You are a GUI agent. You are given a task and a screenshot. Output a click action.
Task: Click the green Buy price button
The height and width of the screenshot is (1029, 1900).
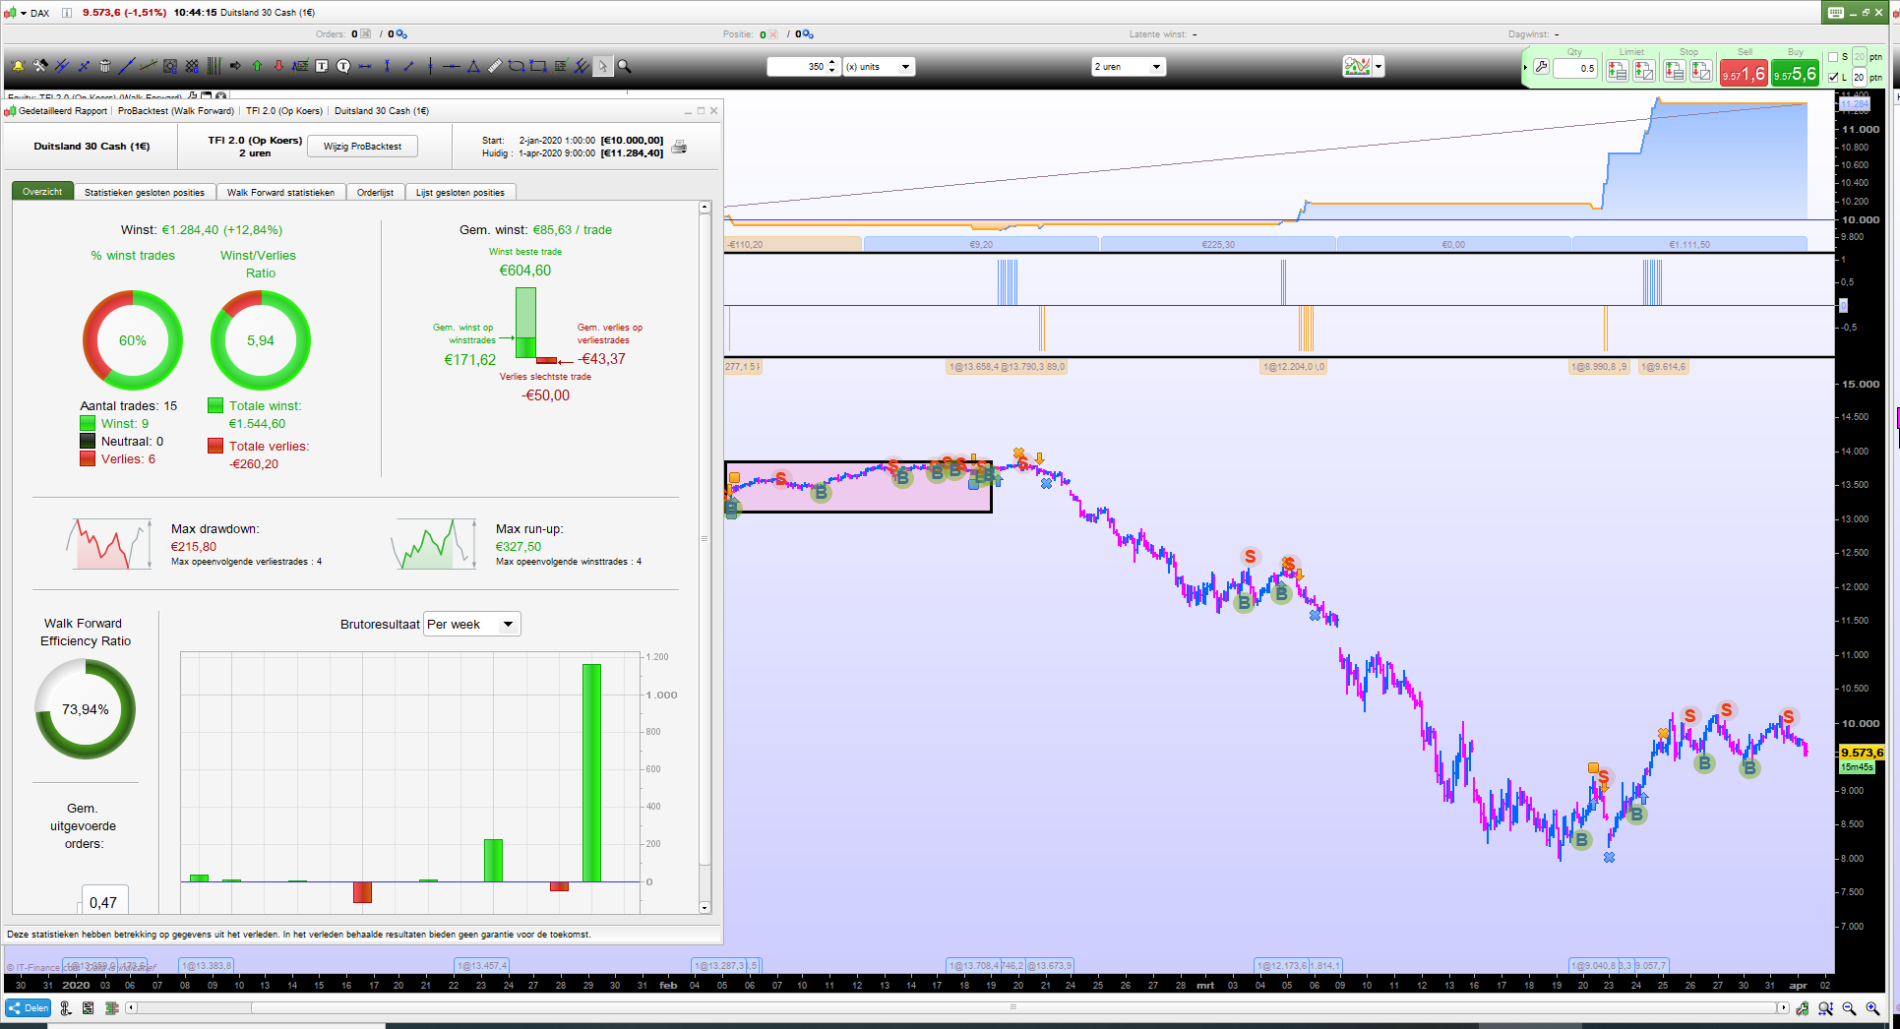(x=1795, y=74)
